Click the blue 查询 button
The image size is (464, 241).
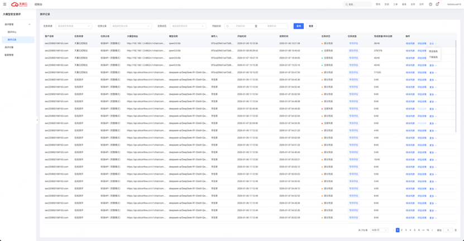coord(299,26)
